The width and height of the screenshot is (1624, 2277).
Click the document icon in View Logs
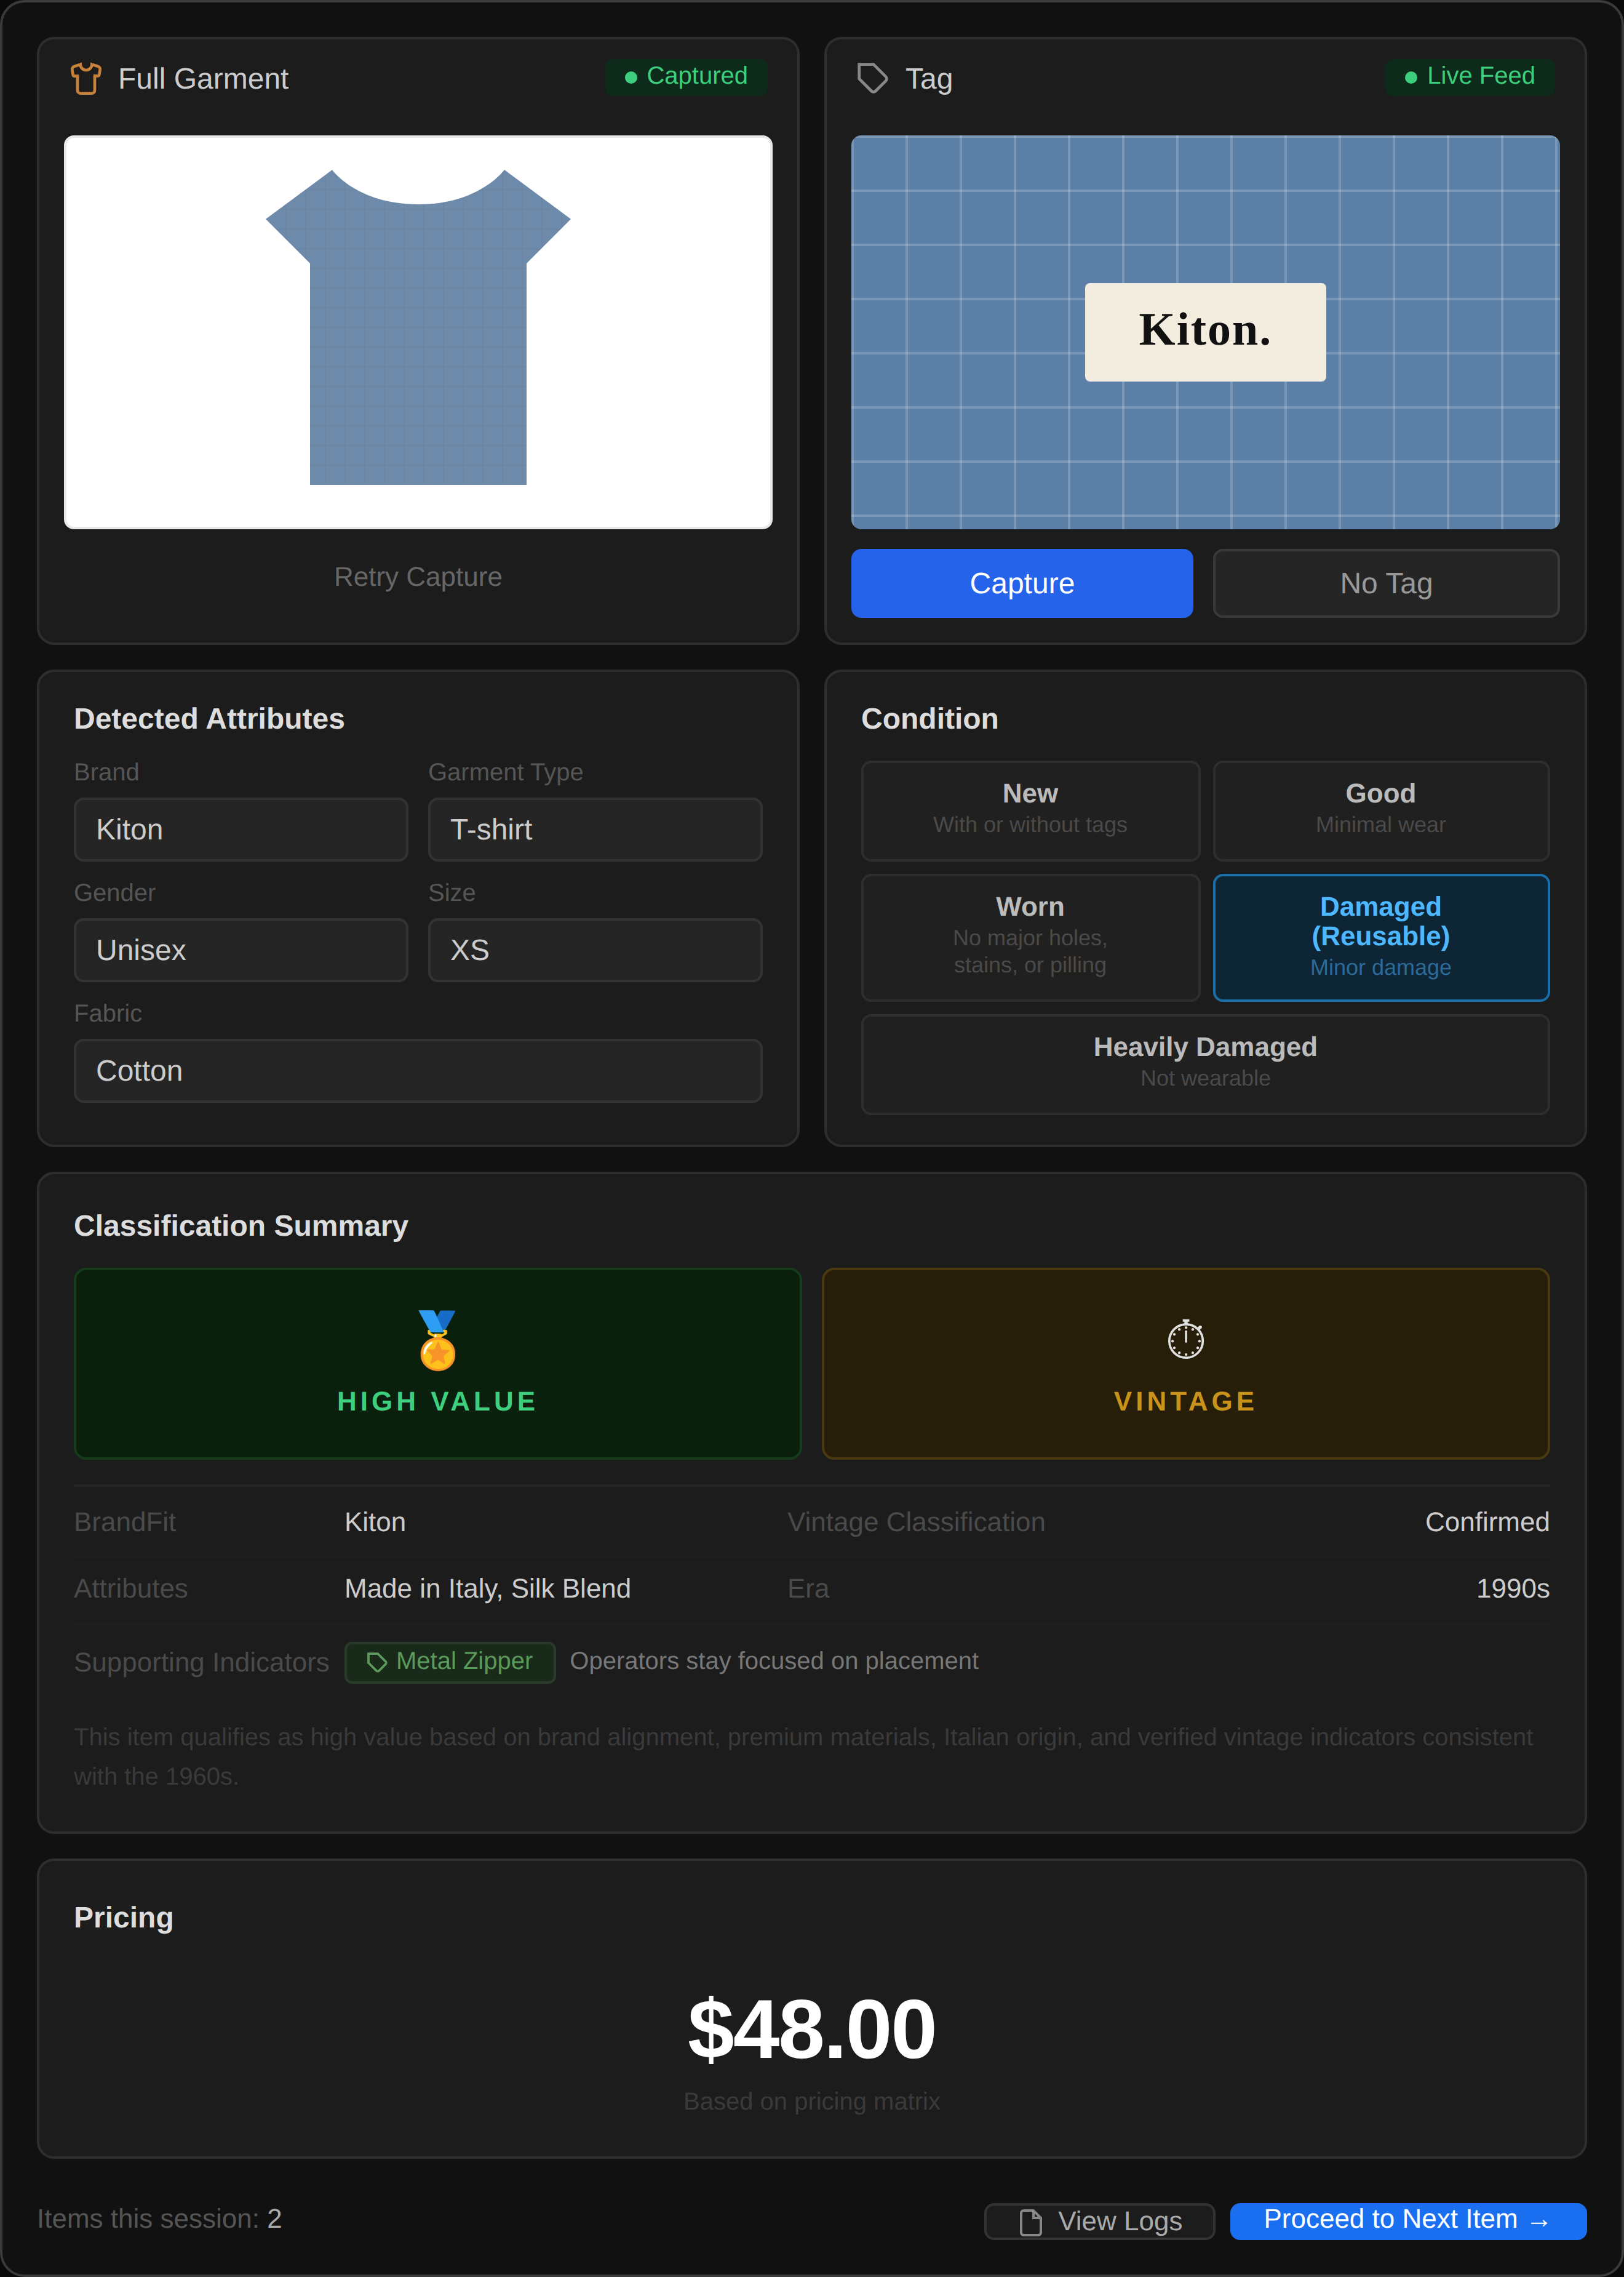click(1030, 2222)
